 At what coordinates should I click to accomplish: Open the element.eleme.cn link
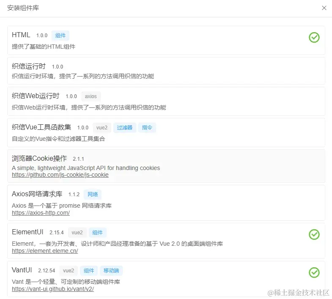click(45, 251)
